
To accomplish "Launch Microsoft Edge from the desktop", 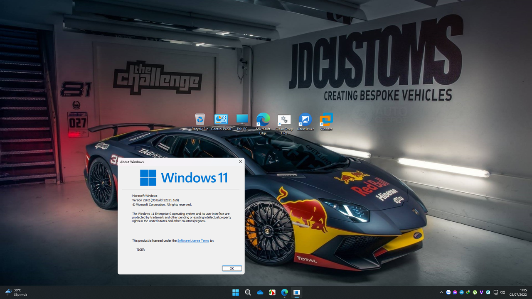I will click(x=263, y=120).
